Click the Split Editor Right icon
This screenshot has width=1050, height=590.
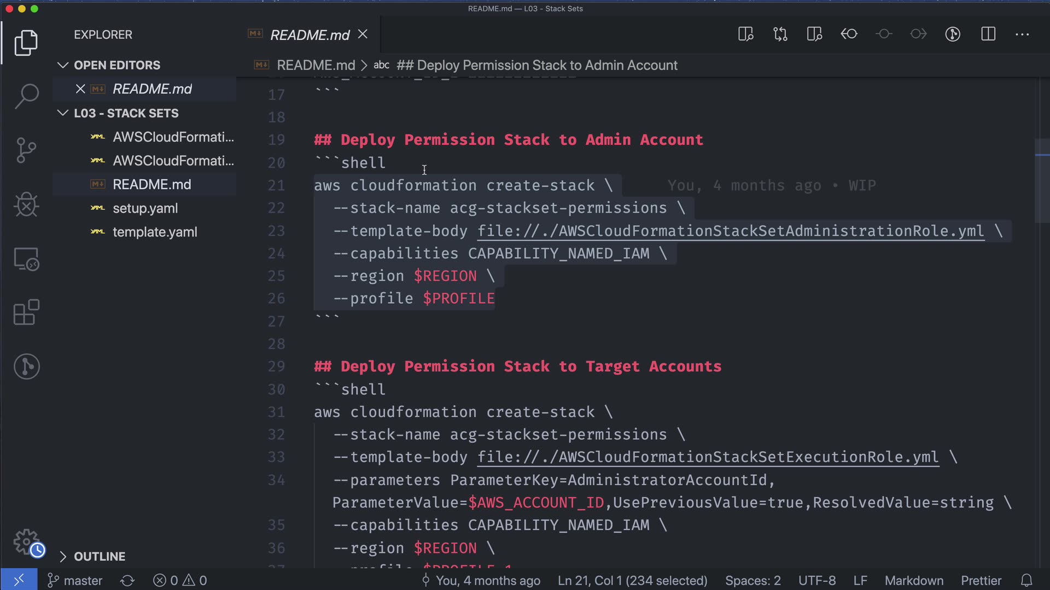[x=988, y=34]
